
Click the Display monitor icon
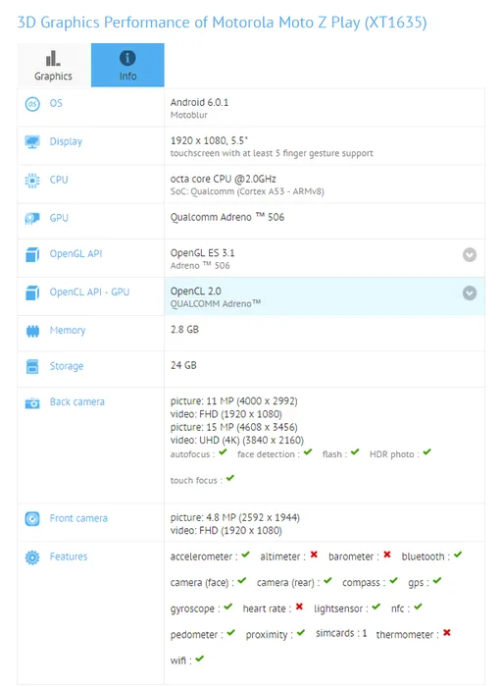pyautogui.click(x=32, y=142)
